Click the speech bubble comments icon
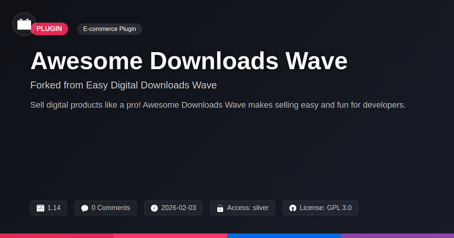This screenshot has height=238, width=454. (x=85, y=208)
